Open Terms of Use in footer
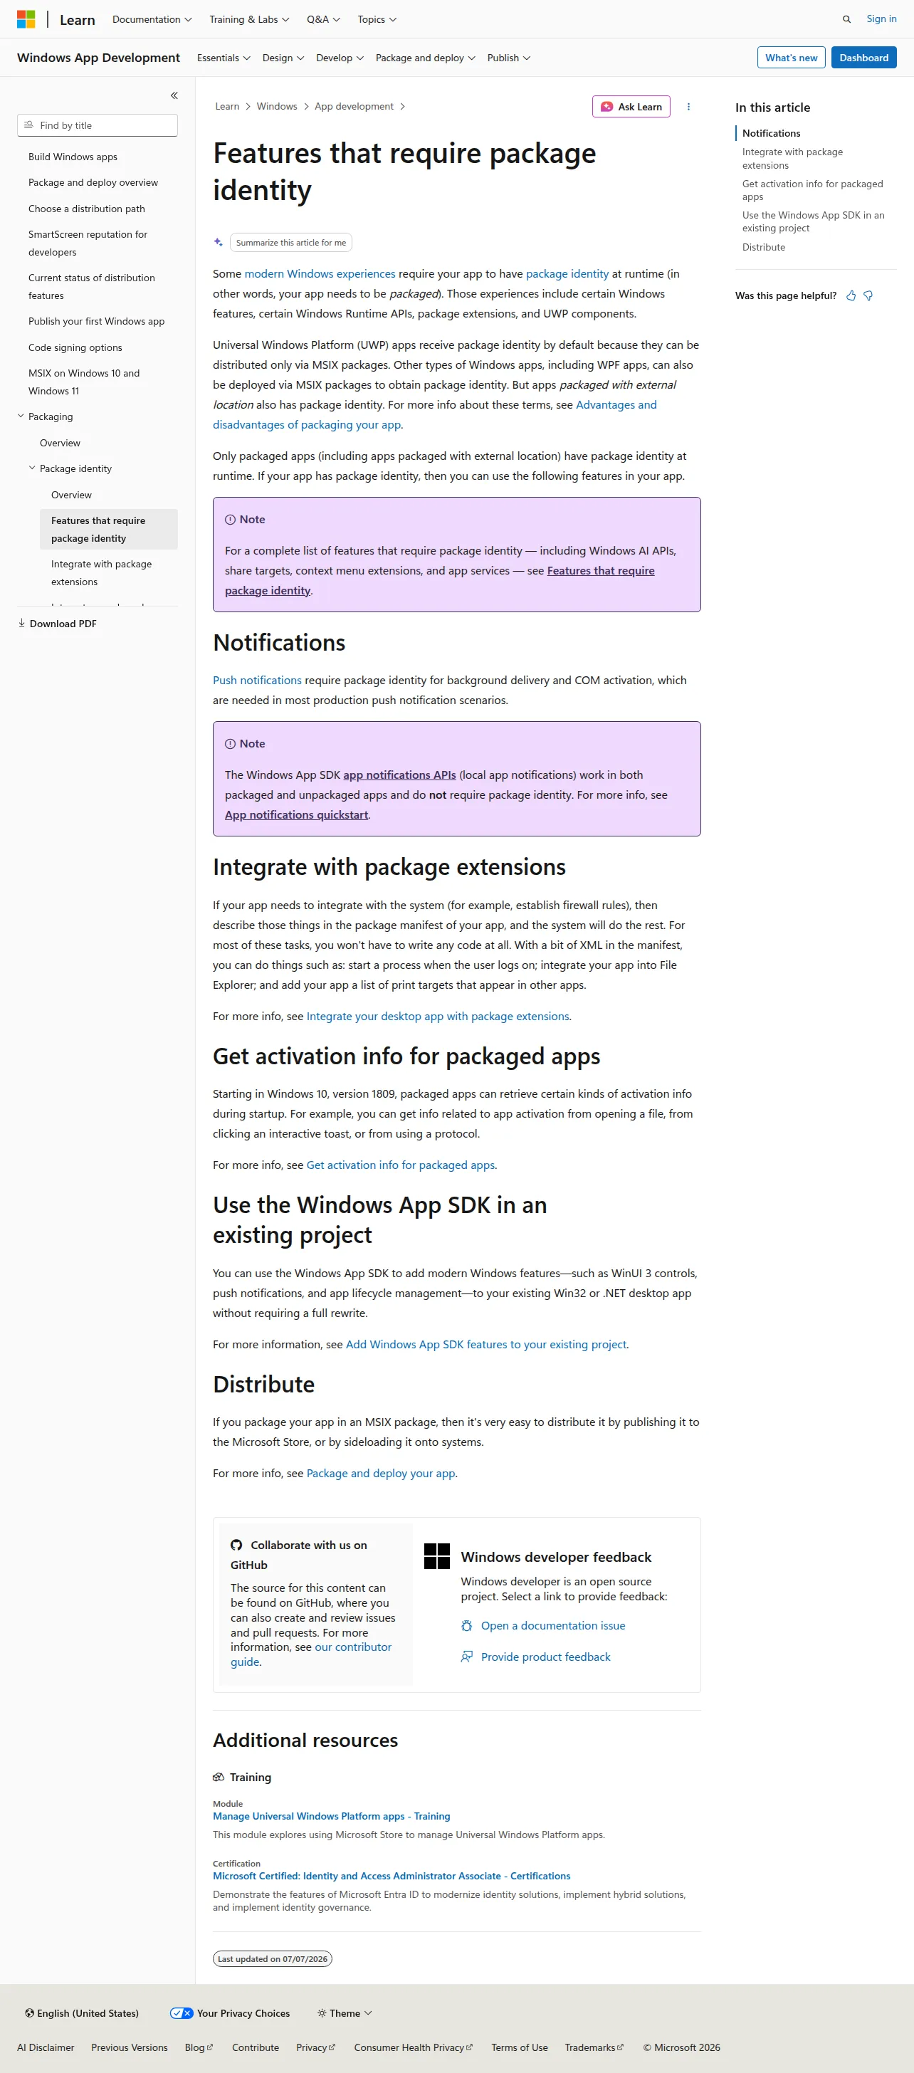 point(520,2048)
